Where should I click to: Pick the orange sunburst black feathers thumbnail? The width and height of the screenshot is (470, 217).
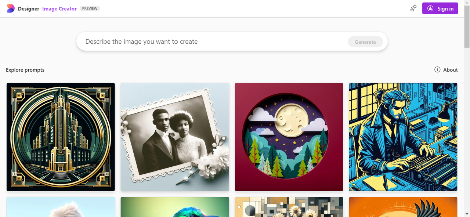point(403,207)
